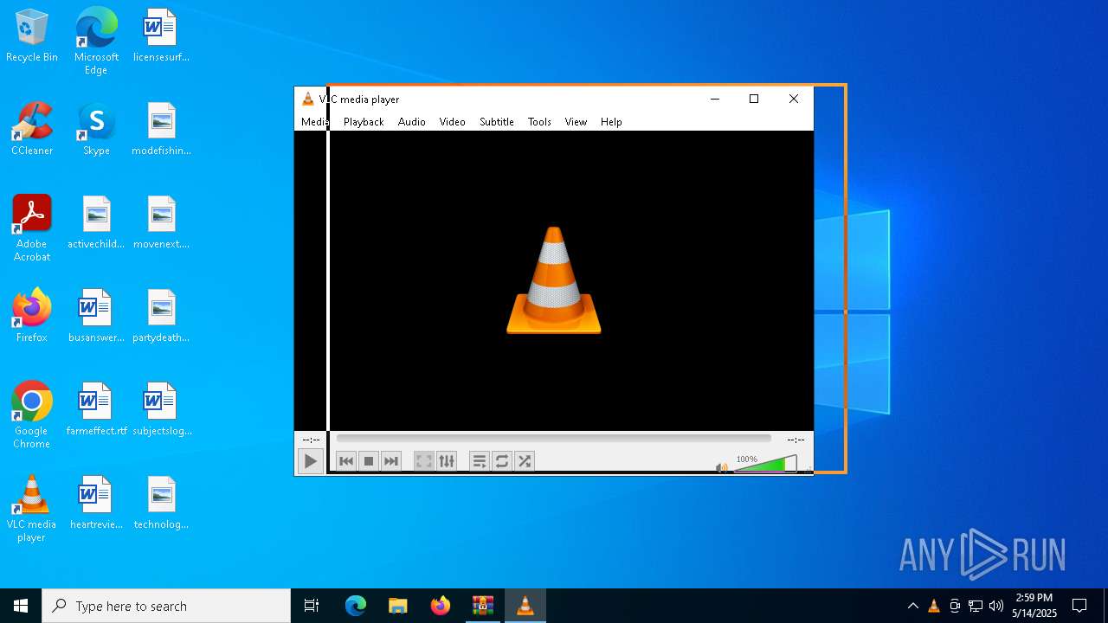
Task: Open the Windows Start menu
Action: (21, 606)
